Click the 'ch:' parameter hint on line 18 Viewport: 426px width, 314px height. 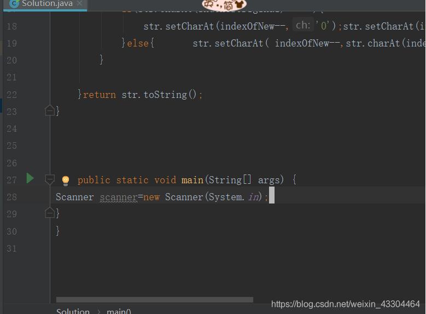(x=303, y=25)
